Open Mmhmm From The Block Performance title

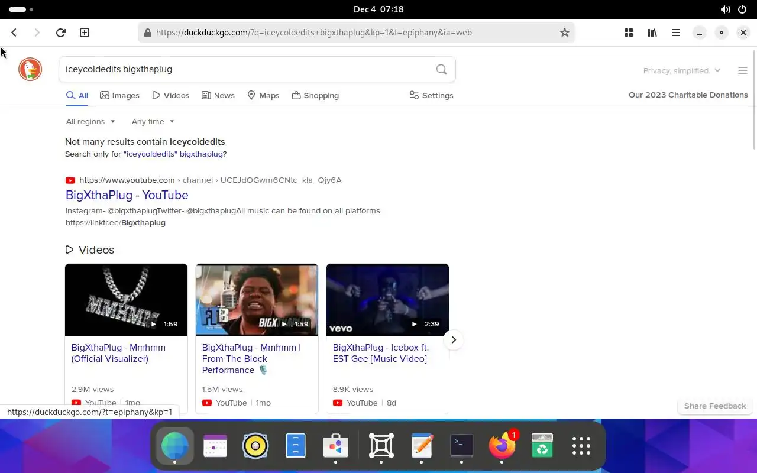pyautogui.click(x=251, y=358)
